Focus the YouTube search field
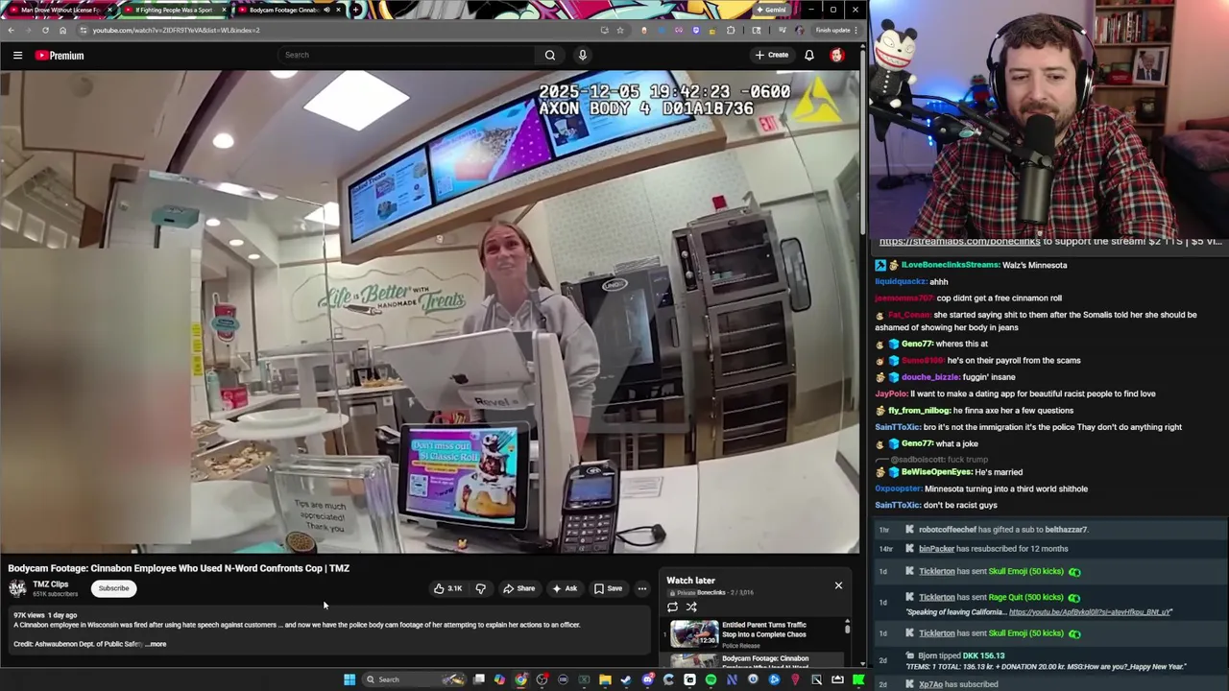Screen dimensions: 1229x691 point(406,55)
